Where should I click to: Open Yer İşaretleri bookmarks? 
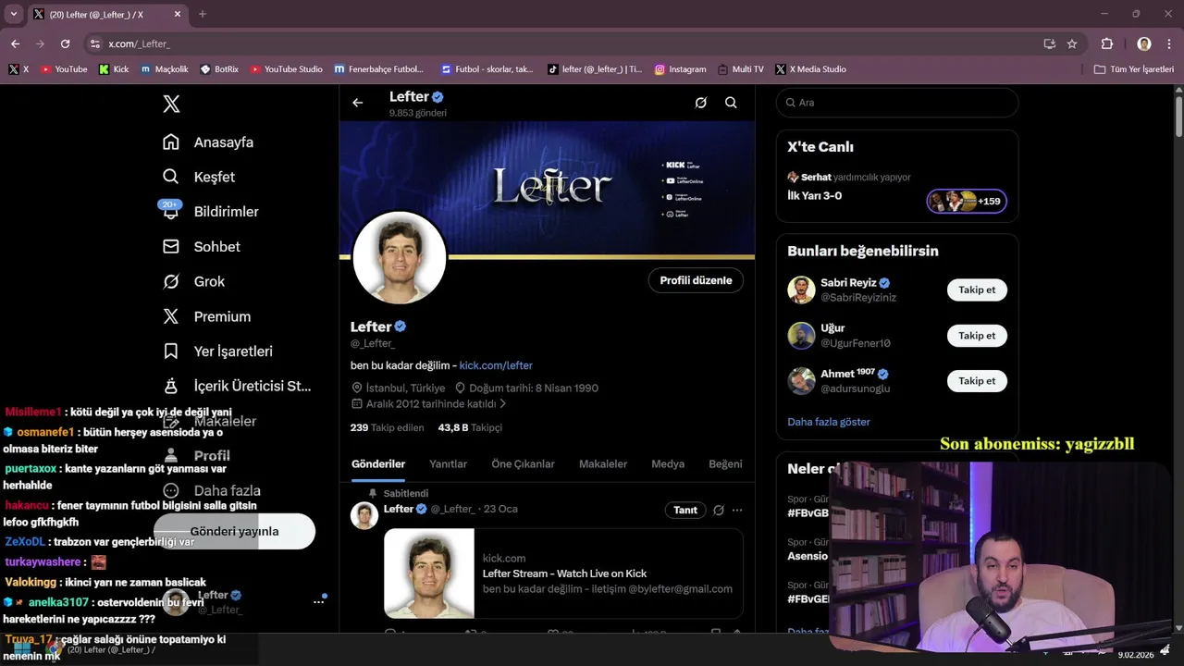pos(218,351)
